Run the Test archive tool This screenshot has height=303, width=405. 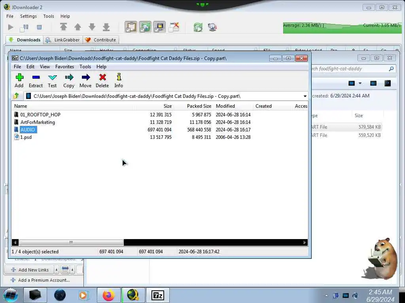52,80
